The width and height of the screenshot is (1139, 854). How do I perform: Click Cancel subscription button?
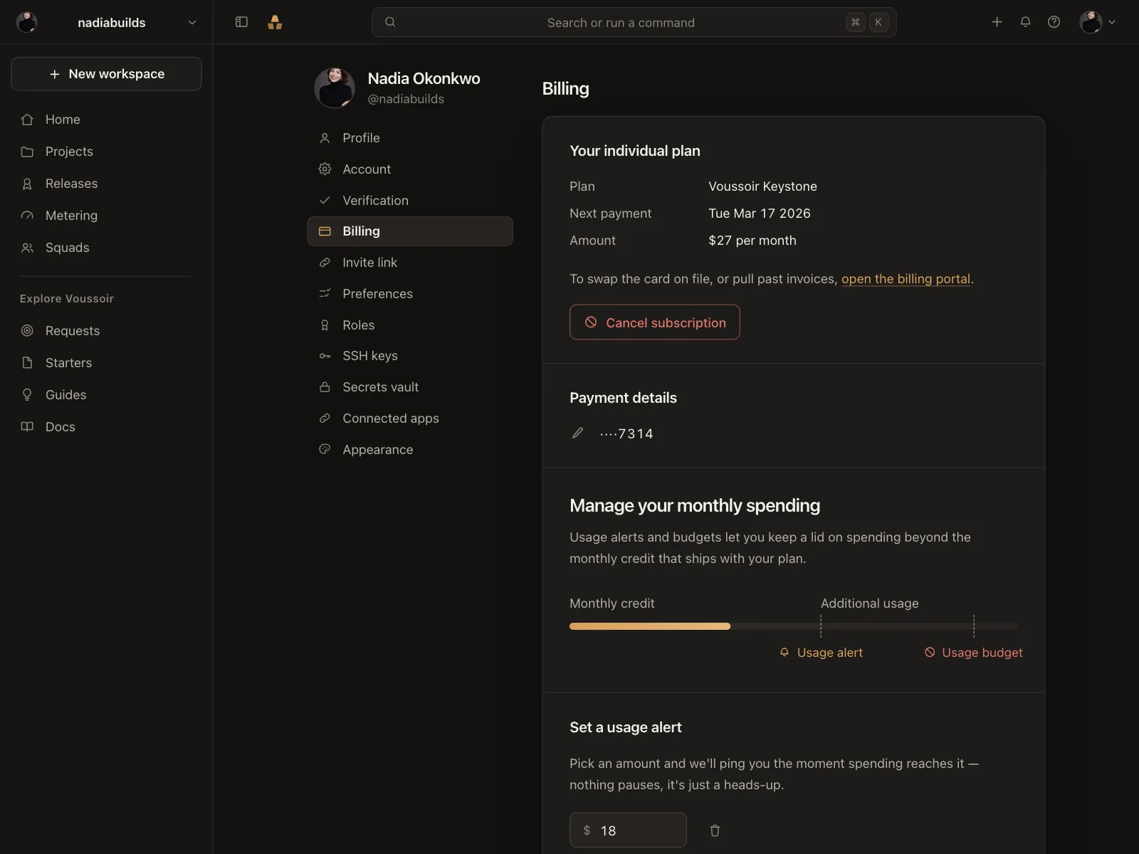(654, 322)
